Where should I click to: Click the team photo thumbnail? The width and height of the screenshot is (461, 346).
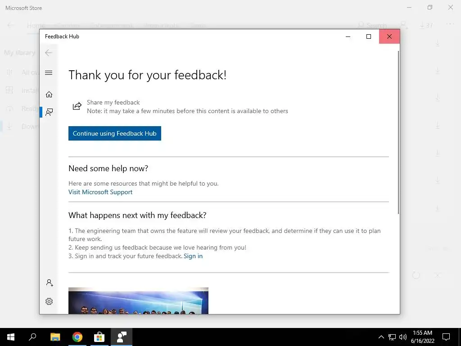[138, 300]
